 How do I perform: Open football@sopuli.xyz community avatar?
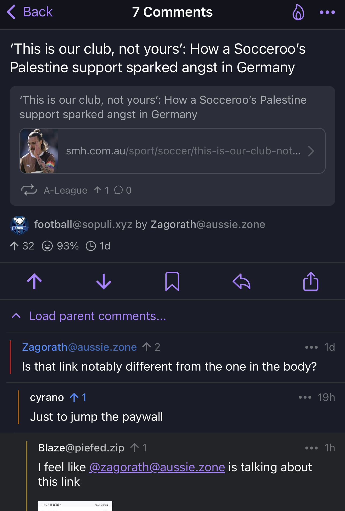(x=19, y=225)
